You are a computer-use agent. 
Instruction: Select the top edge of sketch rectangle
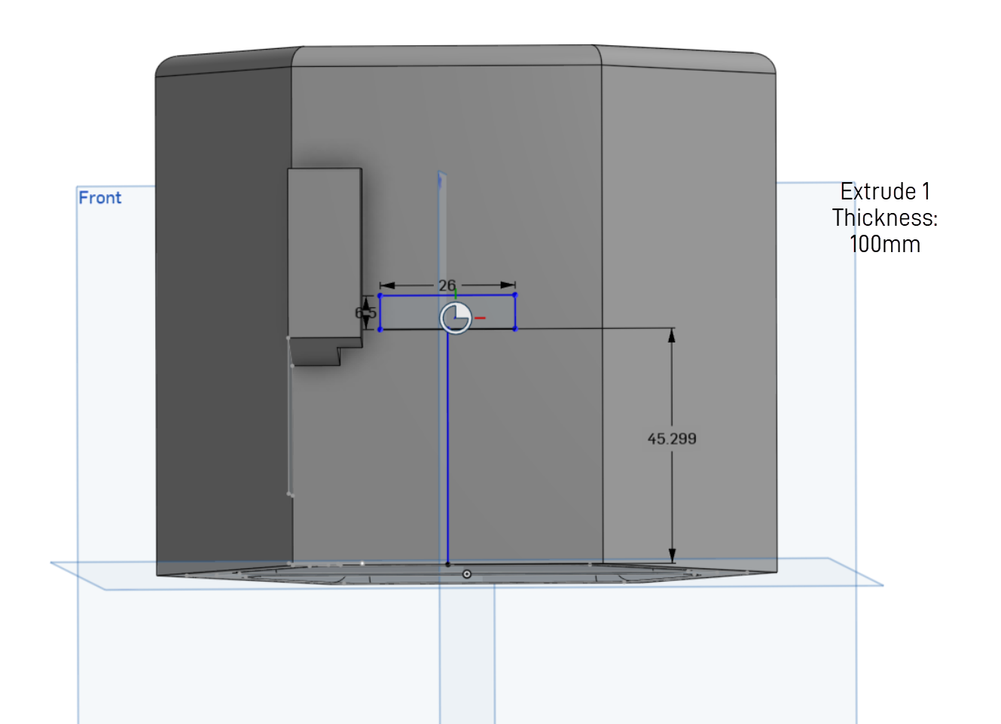point(447,294)
